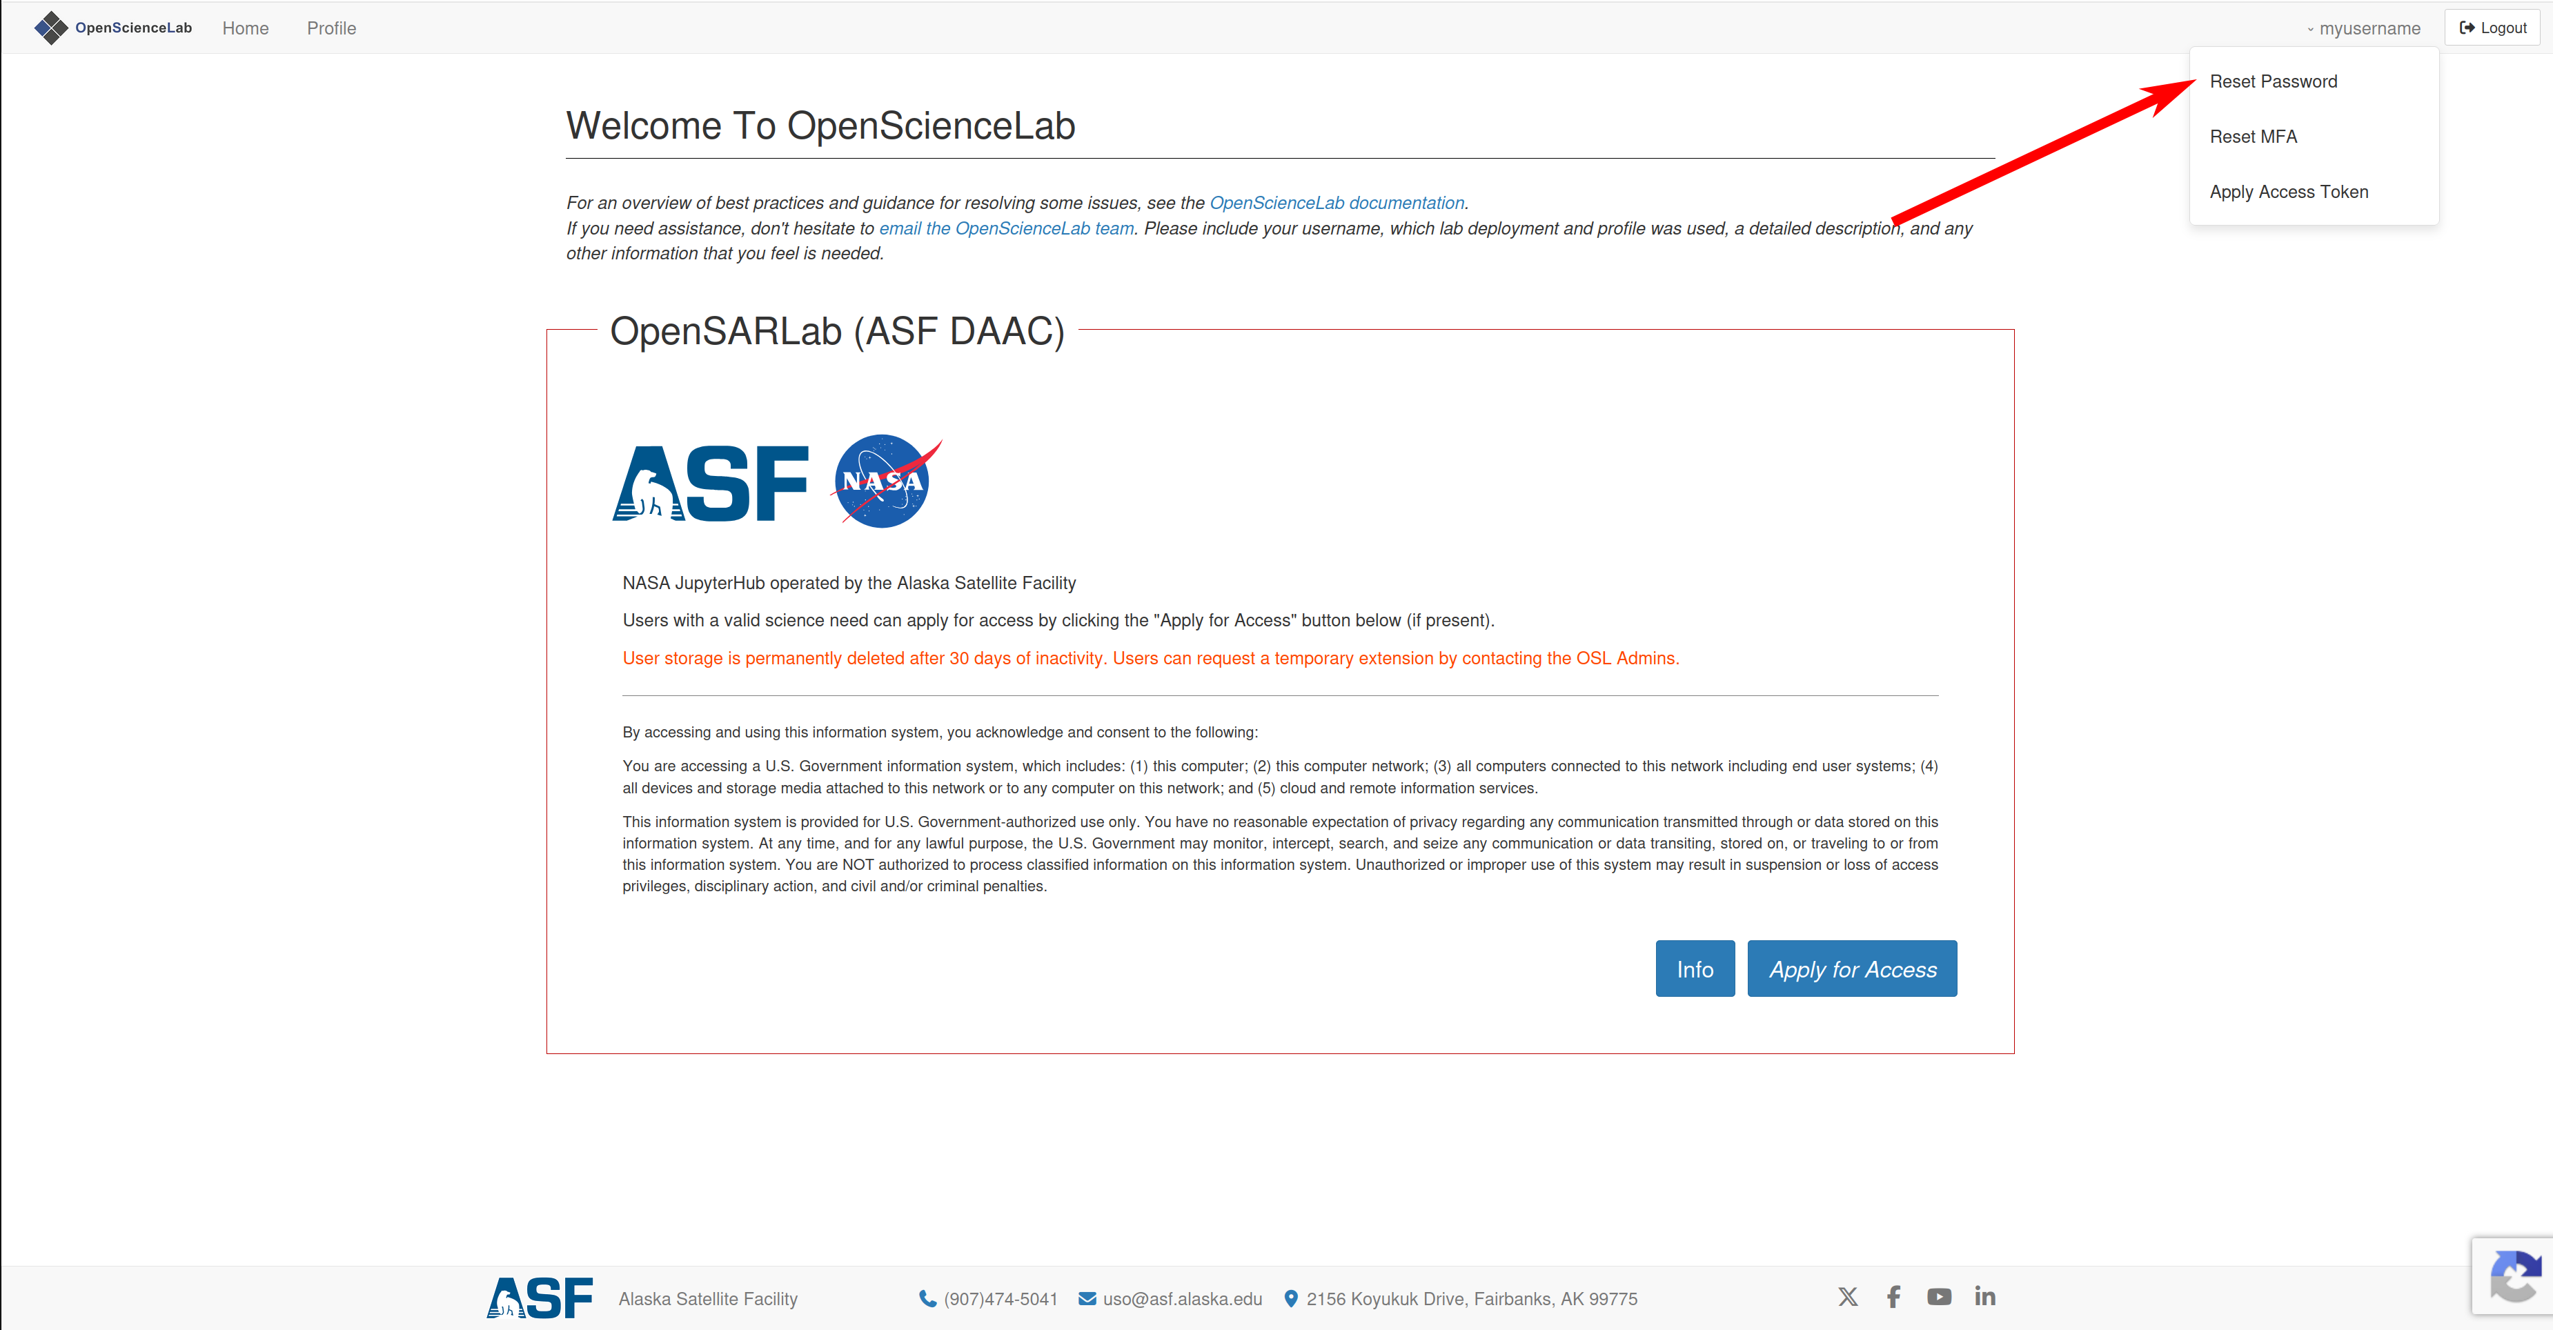Click the ASF logo in OpenSARLab card
This screenshot has width=2553, height=1330.
point(709,483)
